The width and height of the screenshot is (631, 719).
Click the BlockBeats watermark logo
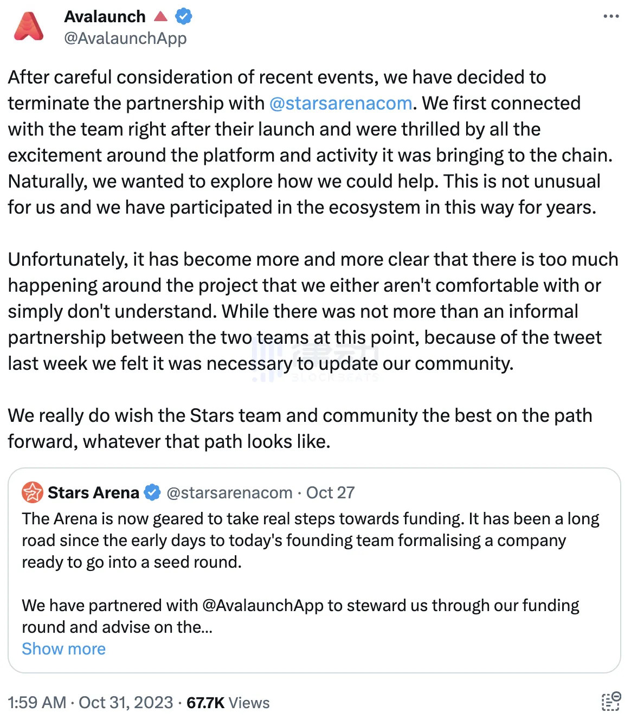point(315,358)
